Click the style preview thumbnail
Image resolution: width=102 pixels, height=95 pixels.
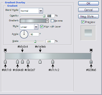[88, 33]
